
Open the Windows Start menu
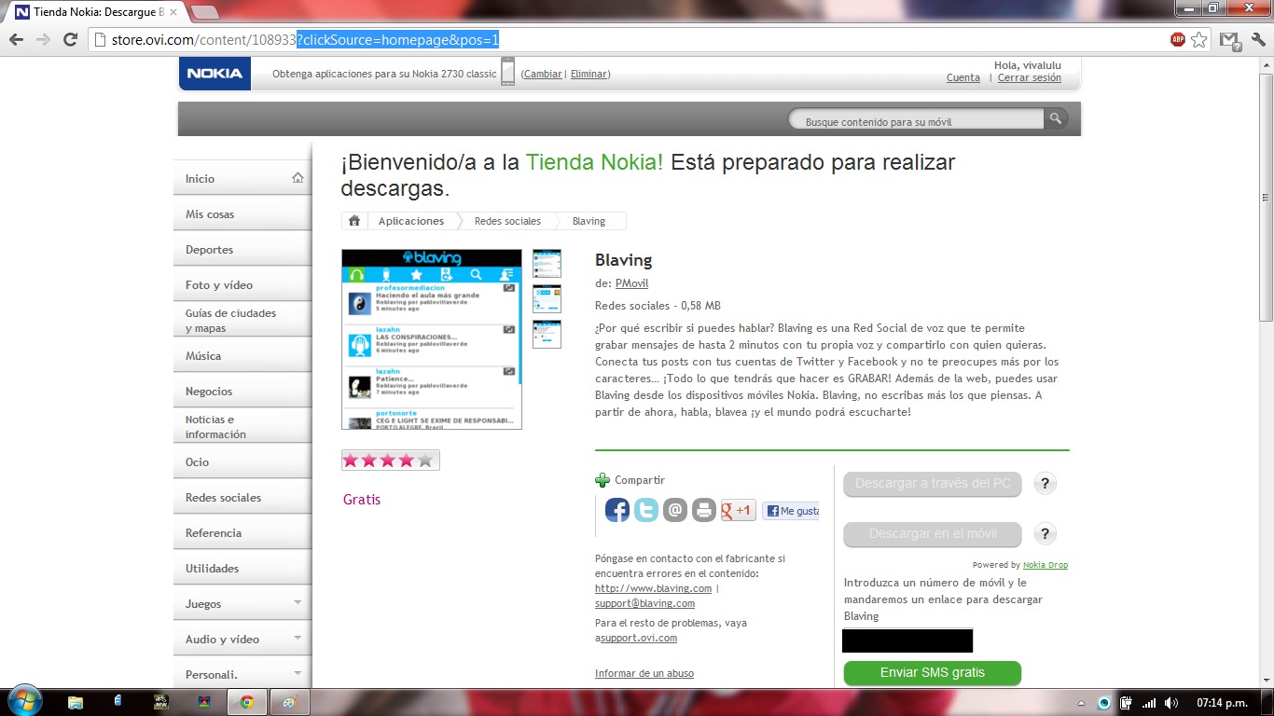pos(23,701)
